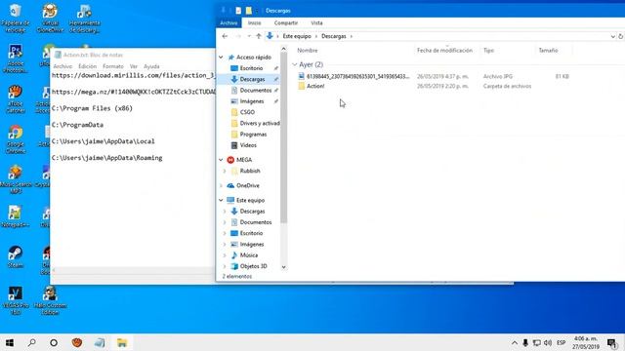Switch to the Vista ribbon tab
The height and width of the screenshot is (351, 625).
[316, 23]
